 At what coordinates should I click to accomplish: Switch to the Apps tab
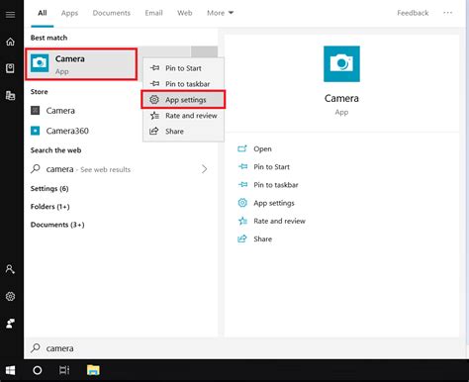pos(69,13)
